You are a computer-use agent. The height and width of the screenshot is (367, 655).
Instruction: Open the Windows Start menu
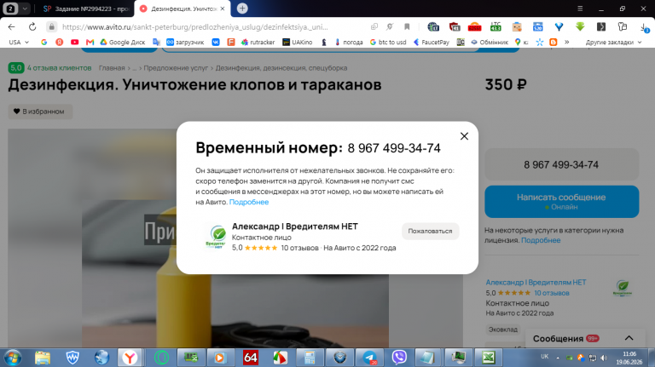point(13,358)
